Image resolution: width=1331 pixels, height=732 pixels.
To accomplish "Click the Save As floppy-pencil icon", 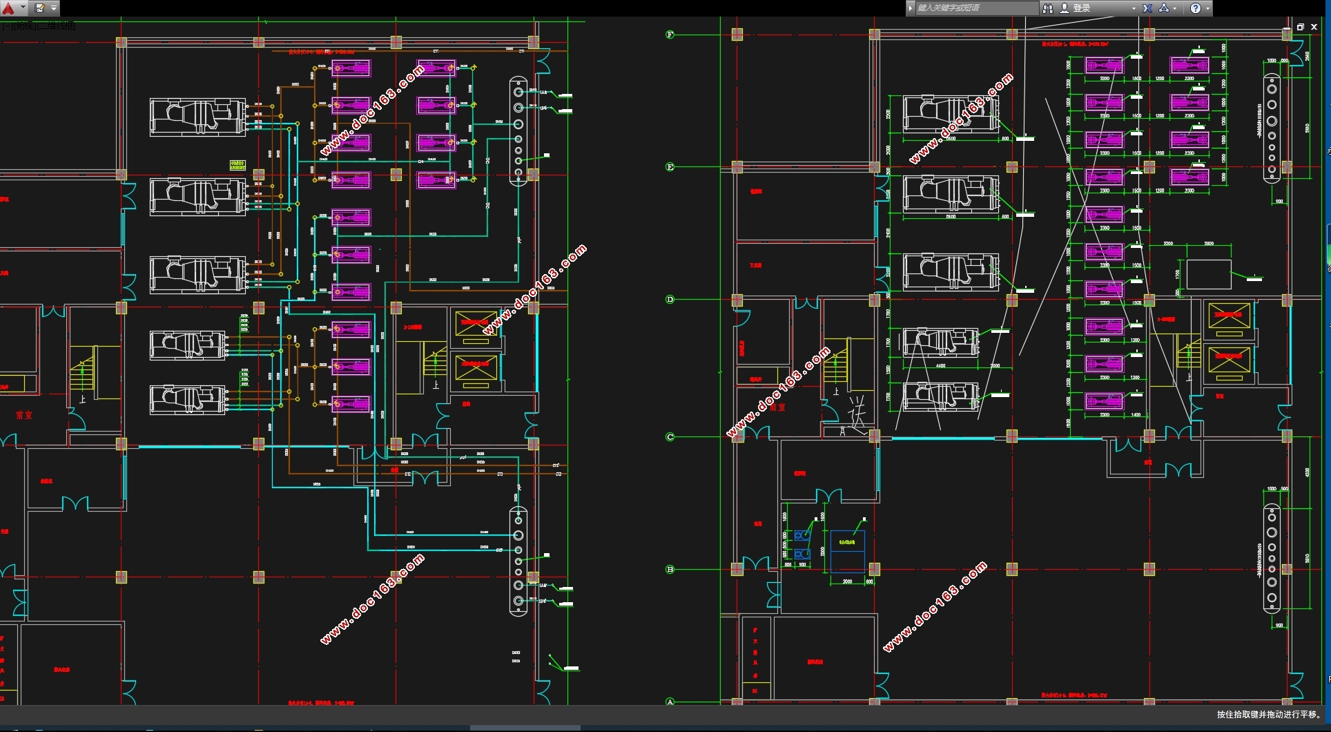I will 39,8.
